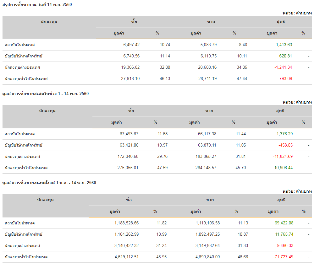Click the heading มูลค่าการซื้อขายสะสมในช่วง 1 - 14 พ.ย. 2560
This screenshot has width=314, height=263.
click(45, 94)
